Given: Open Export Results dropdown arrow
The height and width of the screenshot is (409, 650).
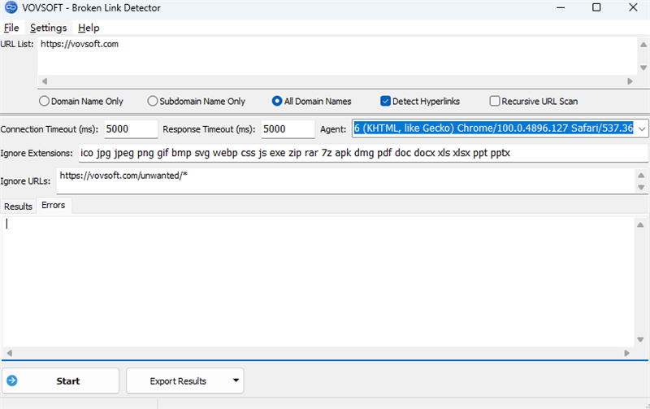Looking at the screenshot, I should click(236, 381).
